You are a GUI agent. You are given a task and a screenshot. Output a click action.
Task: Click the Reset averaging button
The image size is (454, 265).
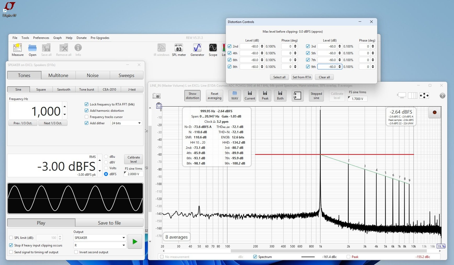click(214, 96)
